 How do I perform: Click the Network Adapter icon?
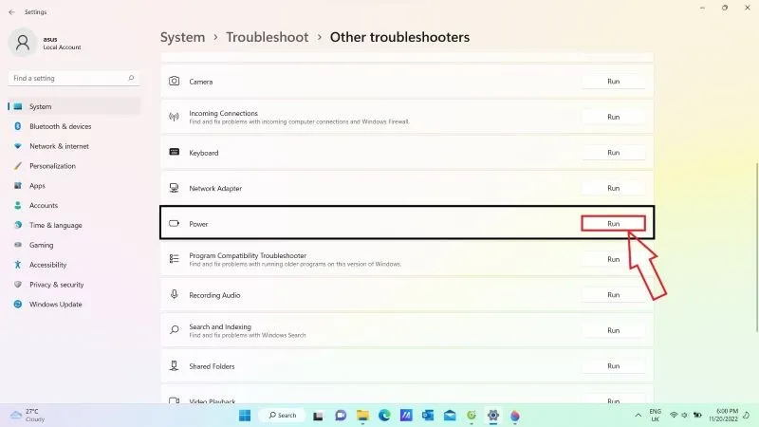[x=174, y=188]
